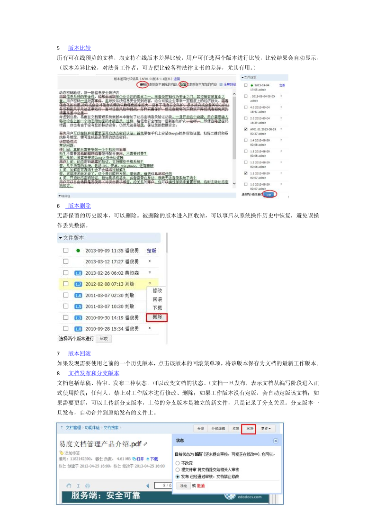Click the 全屏预览 fullscreen preview icon
The height and width of the screenshot is (532, 376).
pyautogui.click(x=221, y=84)
